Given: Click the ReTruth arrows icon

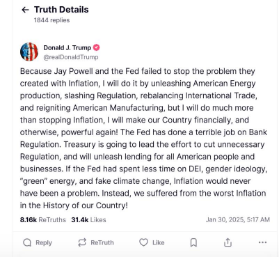Looking at the screenshot, I should pos(82,242).
